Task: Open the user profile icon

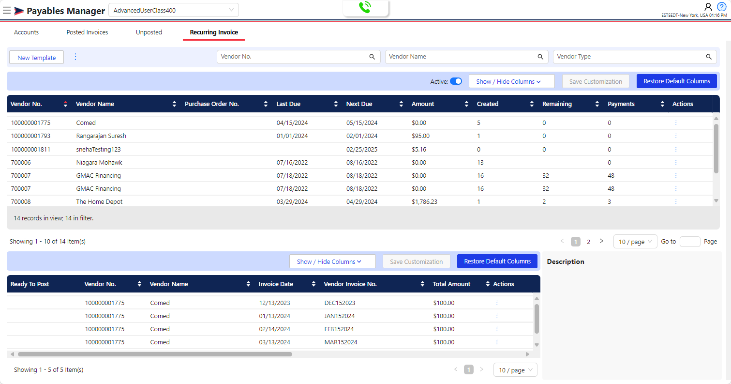Action: pos(708,7)
